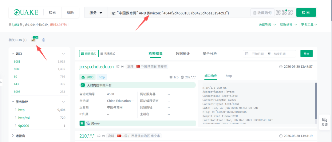
Task: Click the response panel vertical scrollbar
Action: [x=316, y=103]
